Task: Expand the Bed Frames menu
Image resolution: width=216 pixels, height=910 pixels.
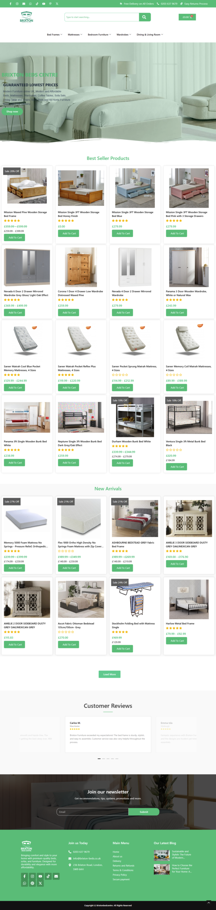Action: point(54,34)
